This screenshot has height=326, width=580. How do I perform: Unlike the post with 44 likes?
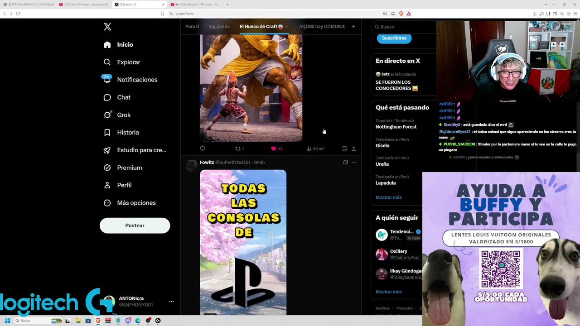click(x=276, y=149)
